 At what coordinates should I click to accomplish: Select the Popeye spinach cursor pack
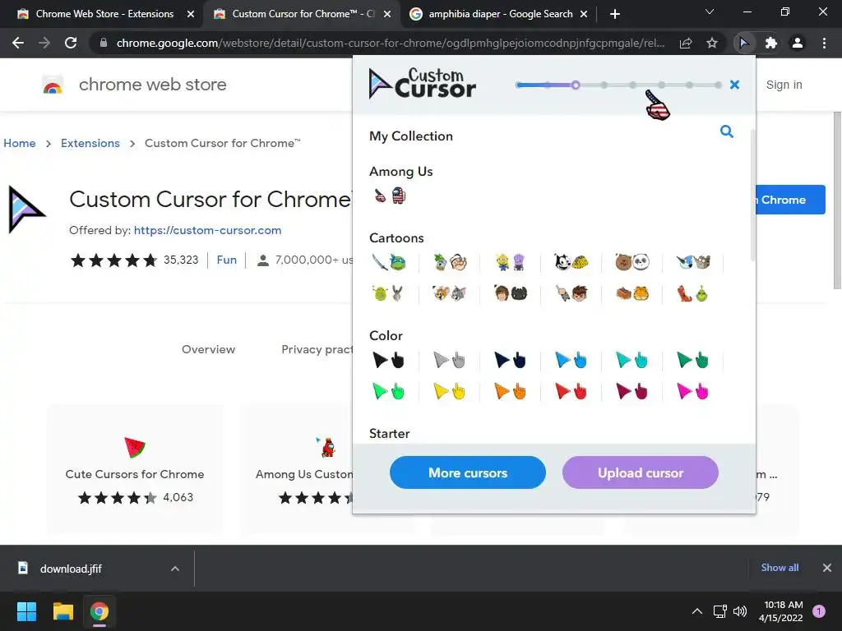[x=450, y=262]
